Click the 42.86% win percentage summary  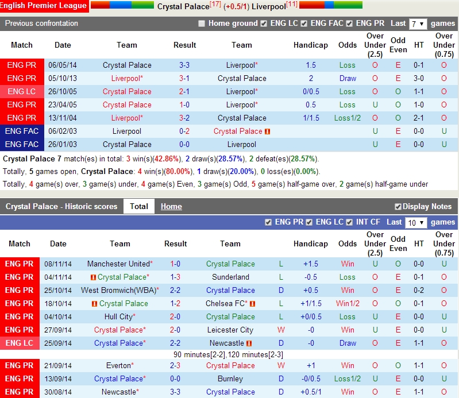tap(167, 159)
